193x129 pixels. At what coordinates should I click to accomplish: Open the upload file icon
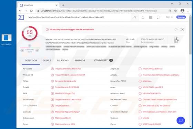pos(143,17)
